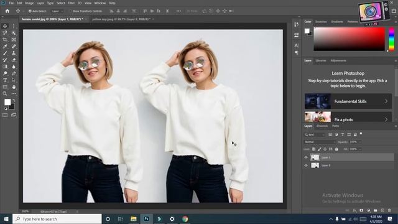Toggle Show Transform Controls checkbox

point(70,11)
